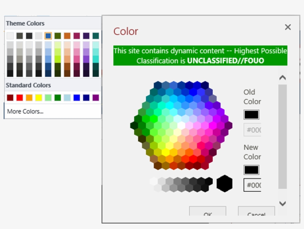This screenshot has width=304, height=229.
Task: Choose the yellow standard color
Action: [39, 98]
